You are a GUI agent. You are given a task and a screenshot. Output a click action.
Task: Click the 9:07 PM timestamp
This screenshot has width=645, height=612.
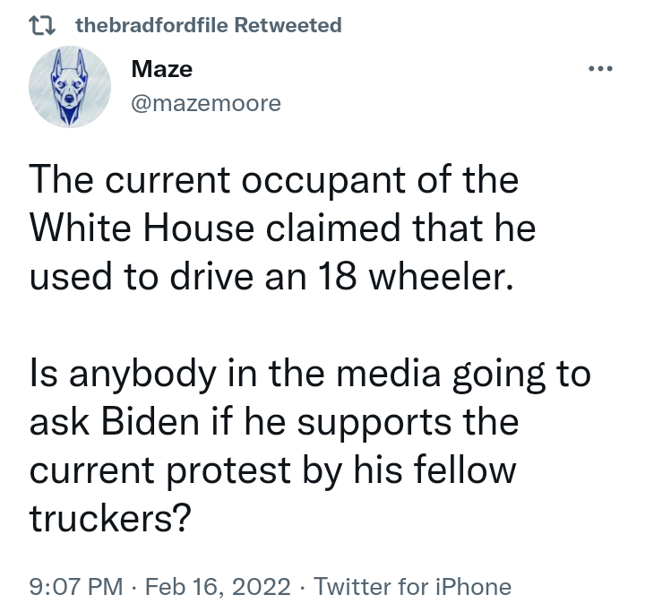click(x=76, y=587)
